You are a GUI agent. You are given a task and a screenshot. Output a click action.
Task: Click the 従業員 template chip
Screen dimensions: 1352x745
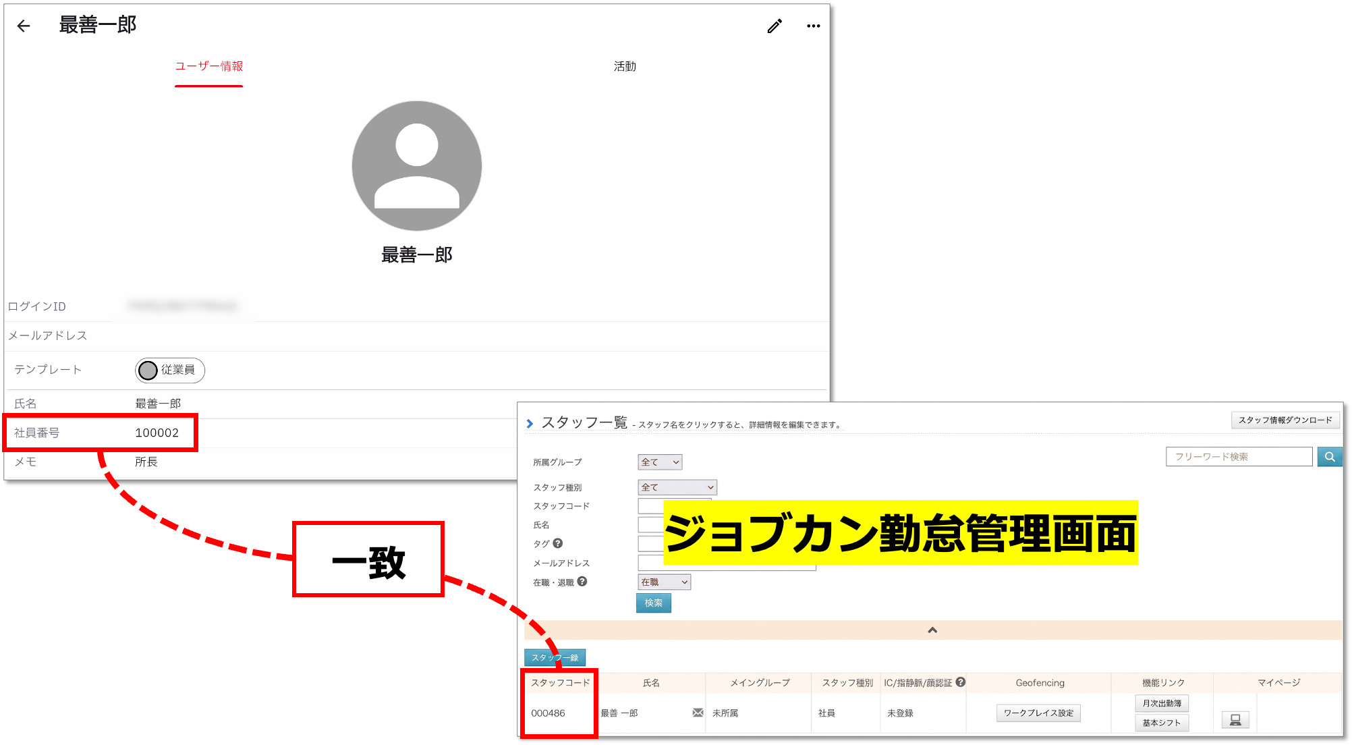coord(170,370)
